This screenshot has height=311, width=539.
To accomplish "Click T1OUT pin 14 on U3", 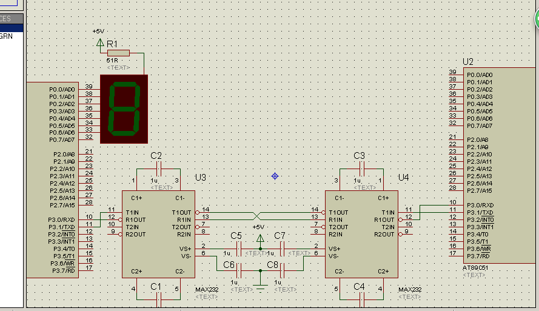I will pyautogui.click(x=203, y=212).
